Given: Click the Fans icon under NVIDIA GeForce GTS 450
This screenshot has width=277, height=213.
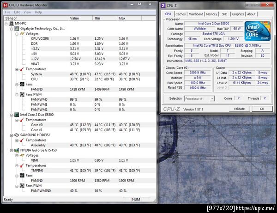Looking at the screenshot, I should coord(22,176).
